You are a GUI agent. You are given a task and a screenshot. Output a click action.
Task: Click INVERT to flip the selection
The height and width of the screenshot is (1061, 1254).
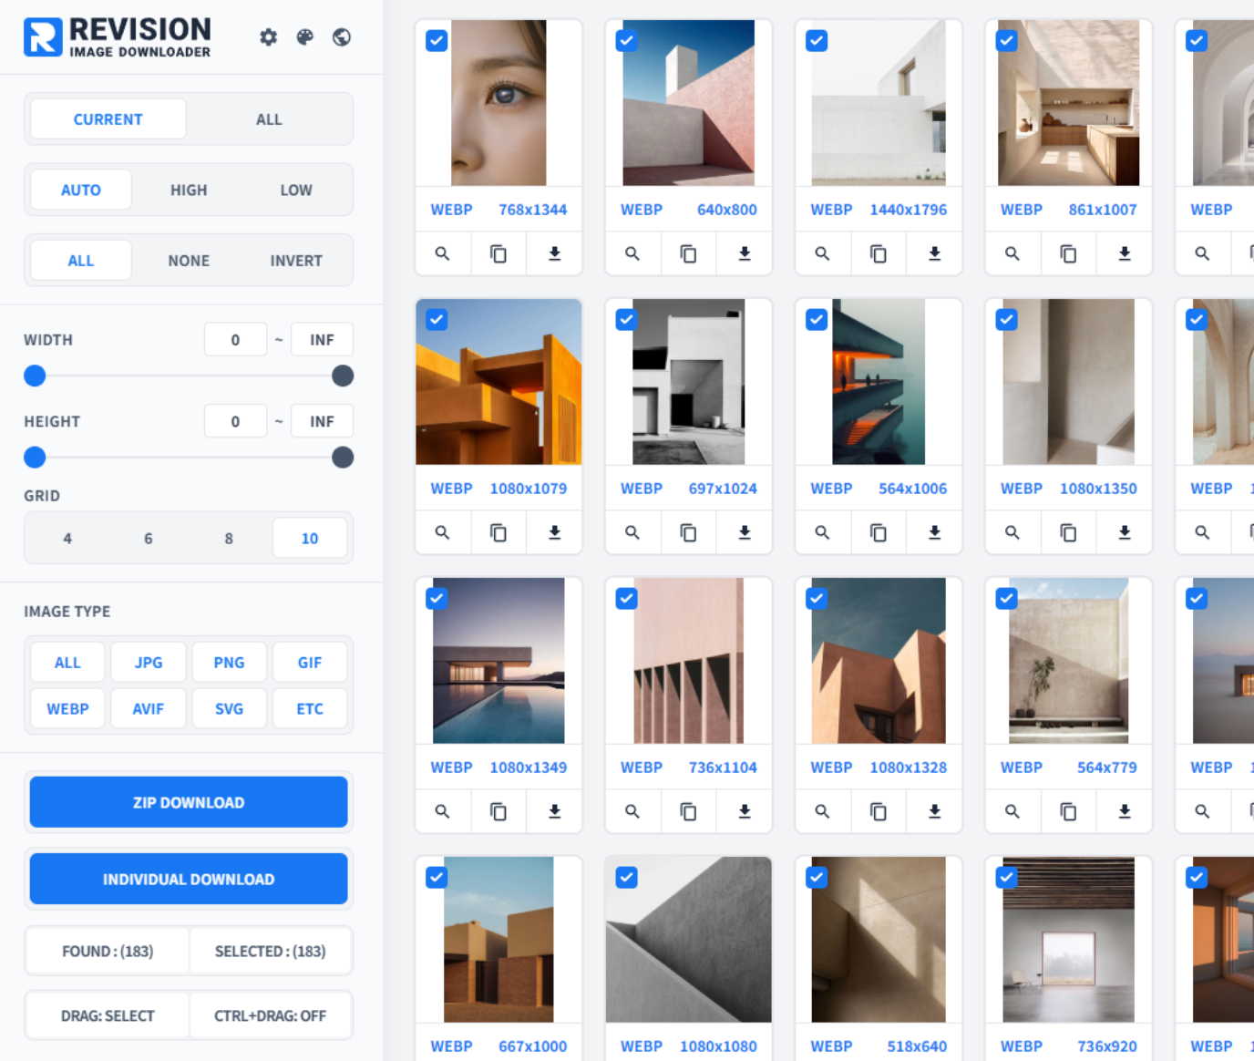click(295, 260)
